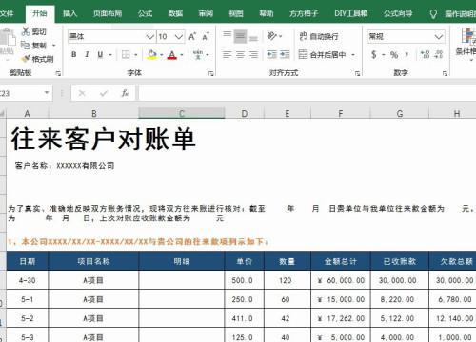Viewport: 476px width, 342px height.
Task: Align text left
Action: point(227,55)
